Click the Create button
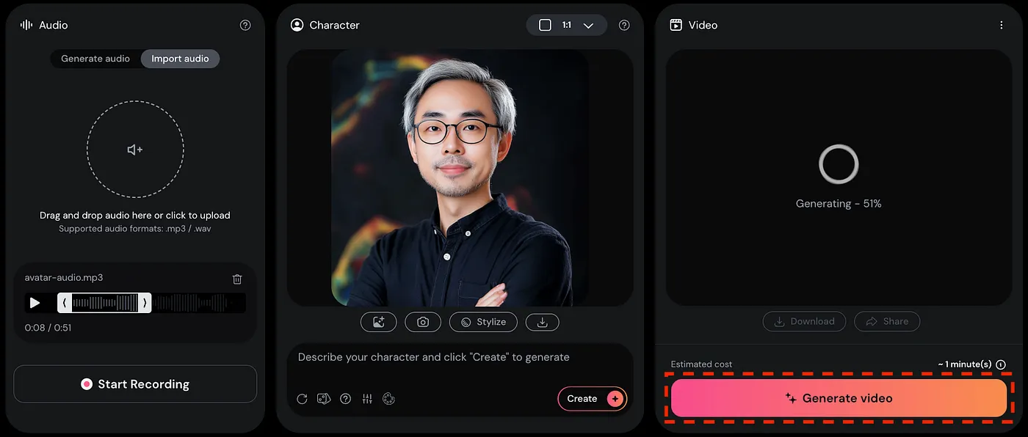This screenshot has height=437, width=1028. pyautogui.click(x=592, y=398)
